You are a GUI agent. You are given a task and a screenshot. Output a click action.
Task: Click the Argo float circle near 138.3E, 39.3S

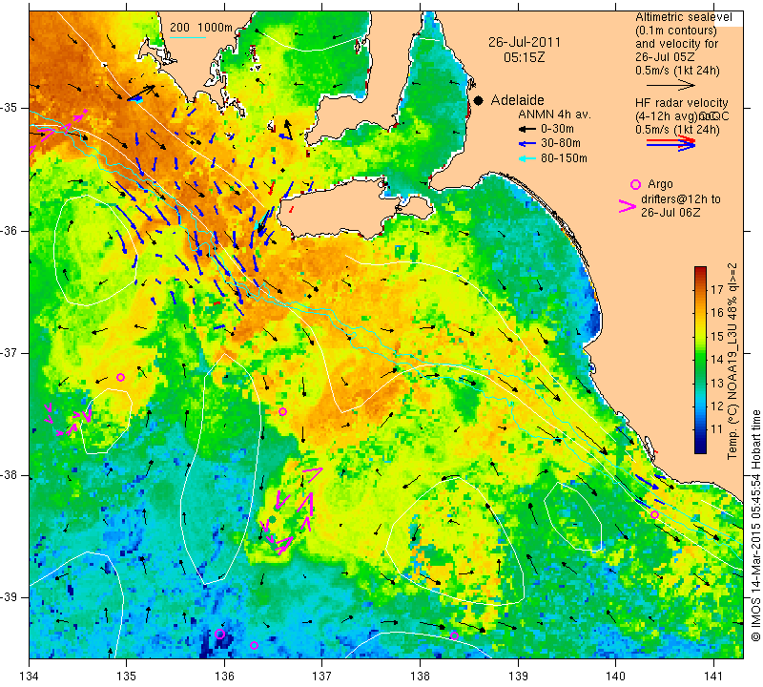(x=455, y=635)
